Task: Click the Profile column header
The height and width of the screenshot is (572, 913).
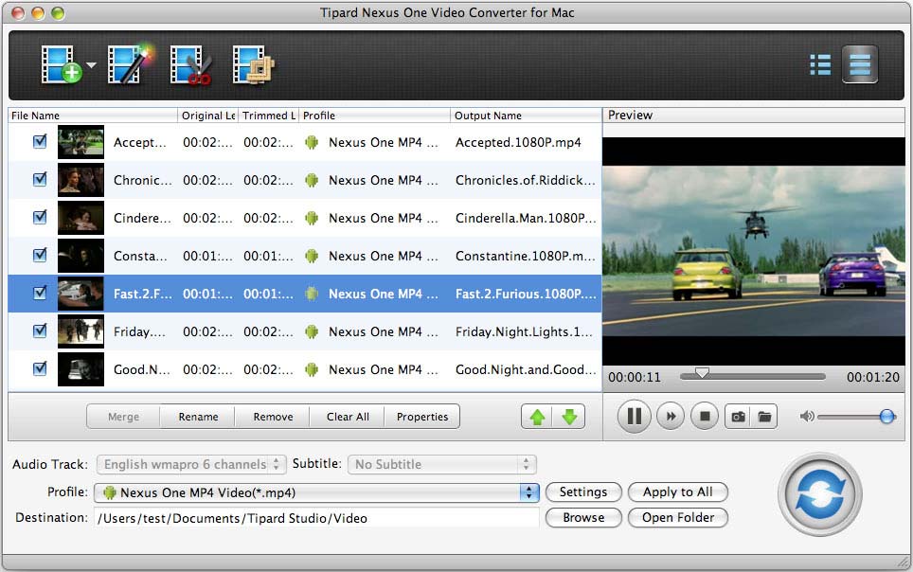Action: tap(374, 116)
